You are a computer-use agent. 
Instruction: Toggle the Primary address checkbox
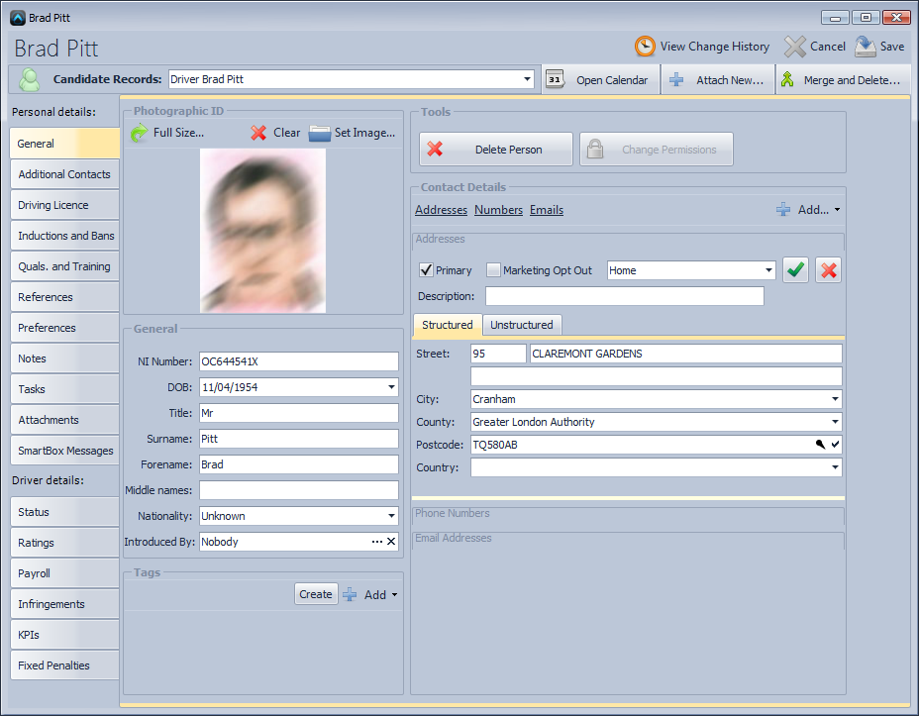click(x=427, y=270)
